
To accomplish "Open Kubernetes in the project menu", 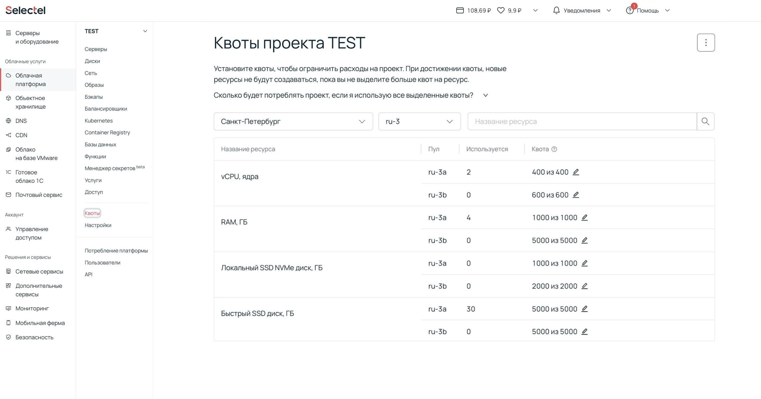I will [x=98, y=121].
